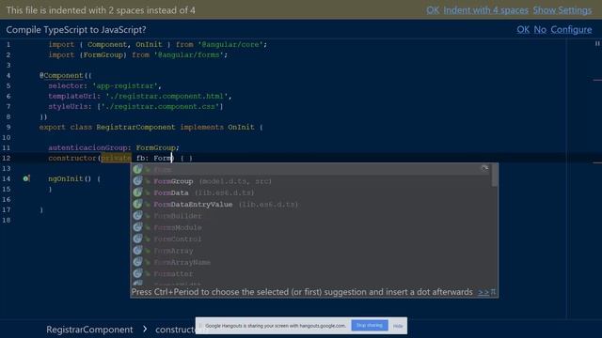
Task: Click the Indent with 4 spaces link
Action: point(485,10)
